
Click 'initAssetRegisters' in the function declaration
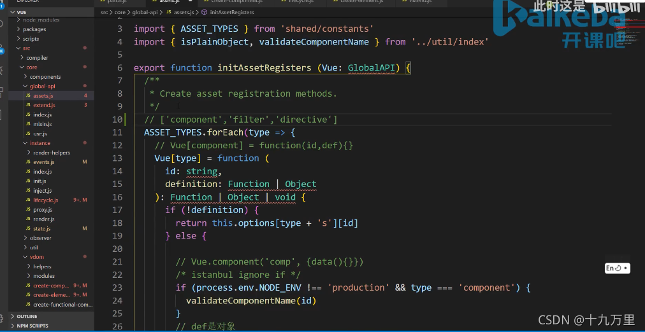[x=264, y=67]
